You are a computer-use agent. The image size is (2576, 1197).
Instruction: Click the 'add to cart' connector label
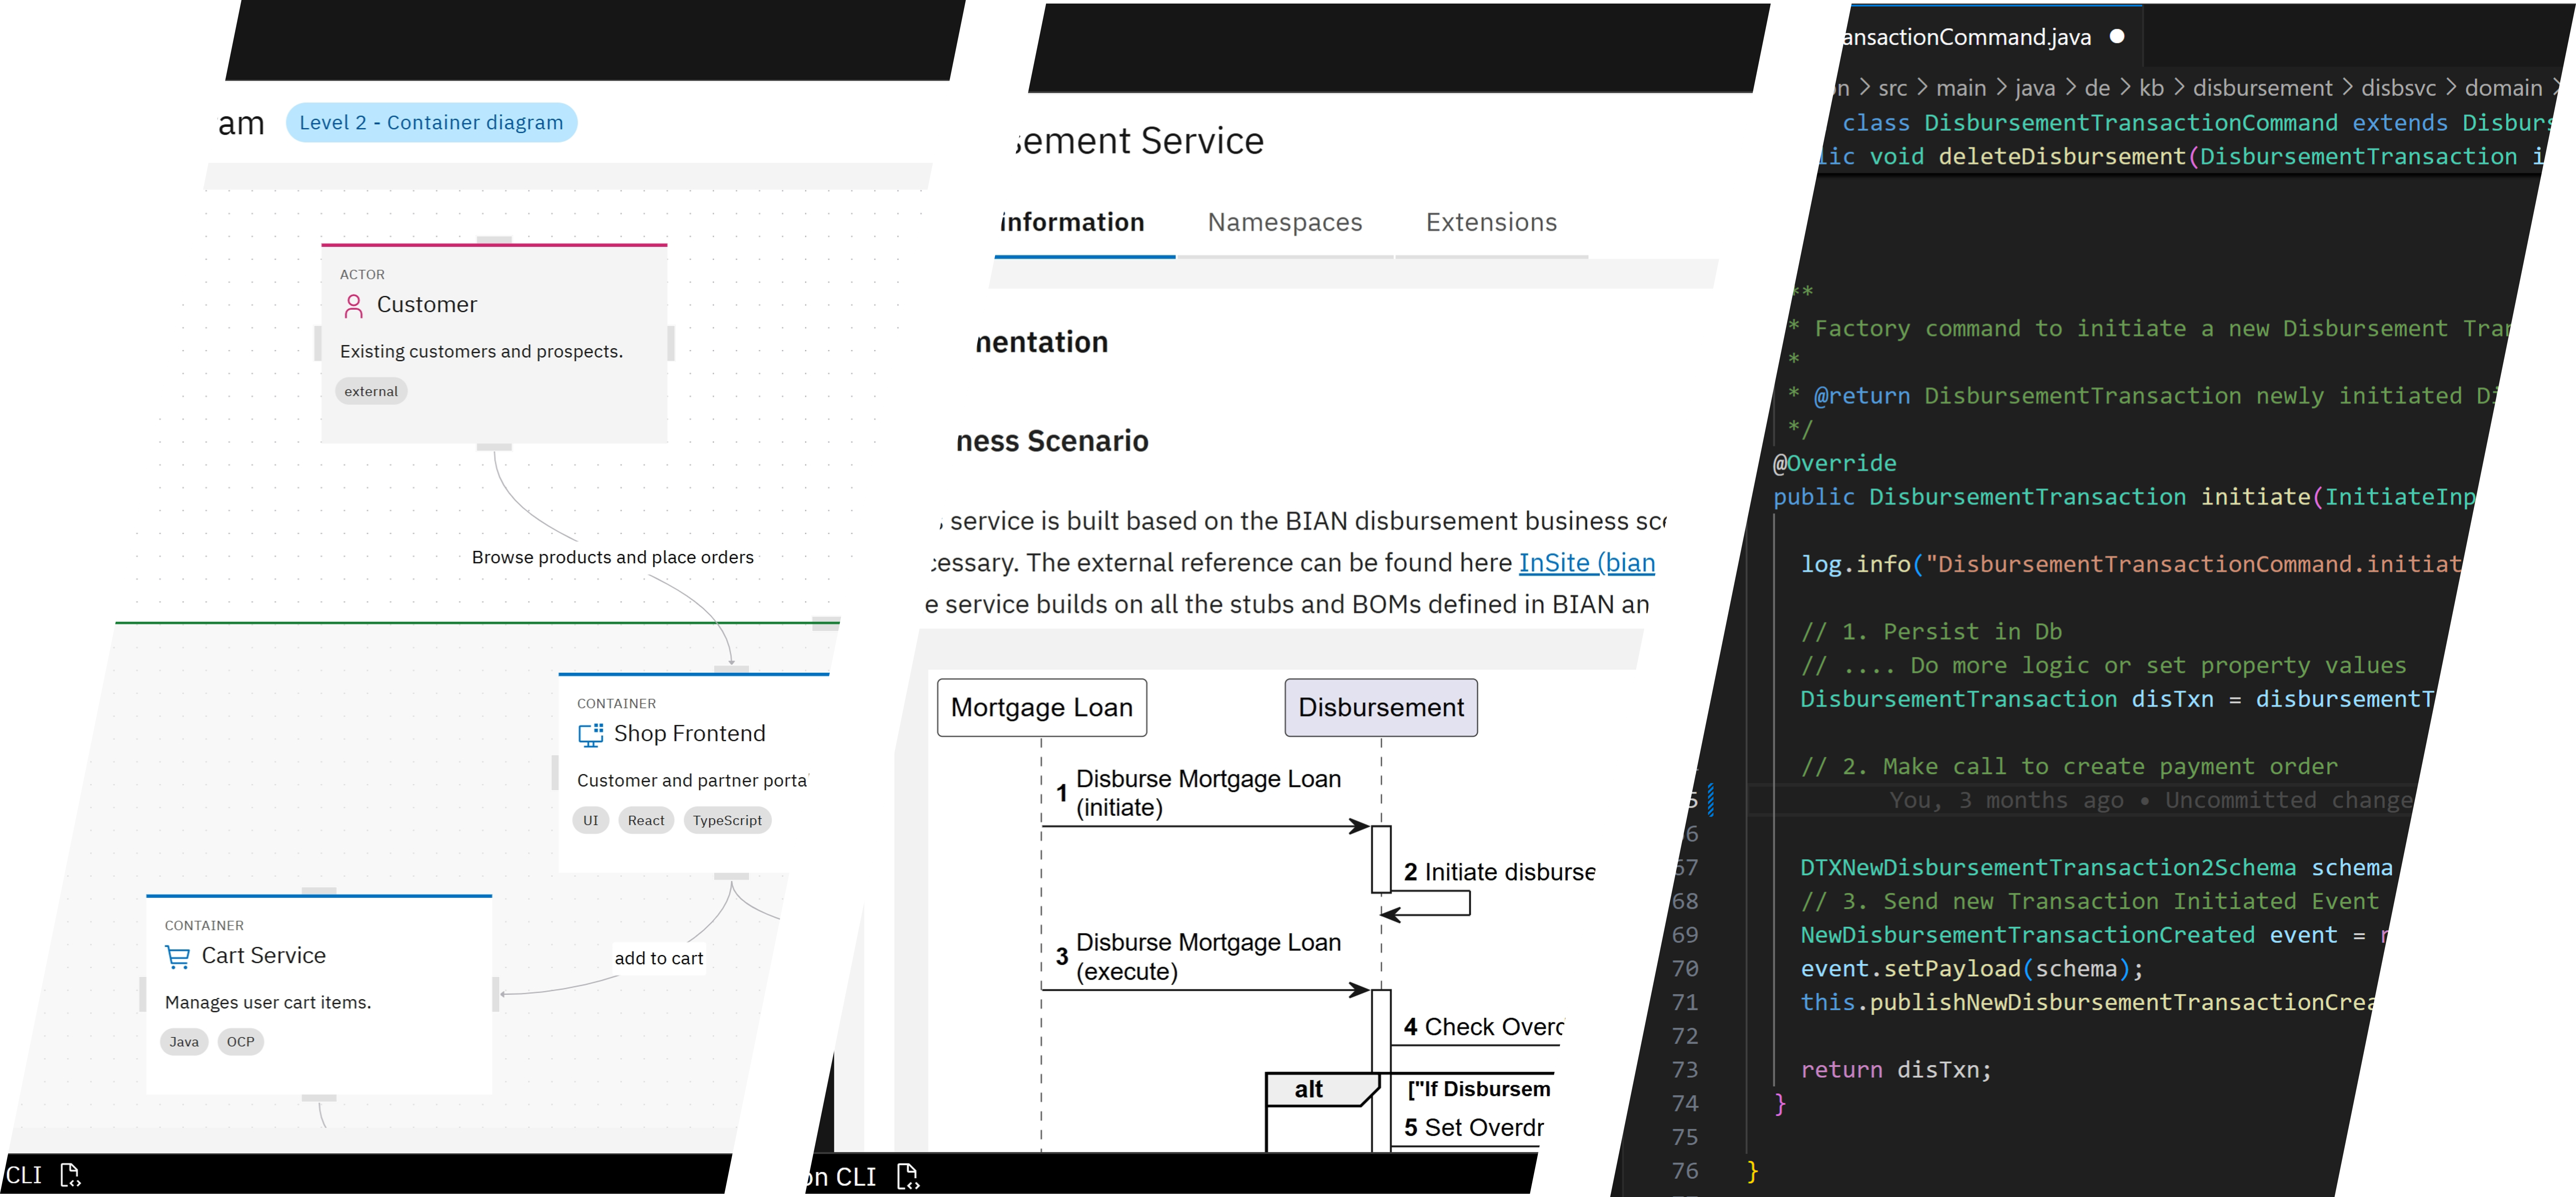pyautogui.click(x=659, y=959)
